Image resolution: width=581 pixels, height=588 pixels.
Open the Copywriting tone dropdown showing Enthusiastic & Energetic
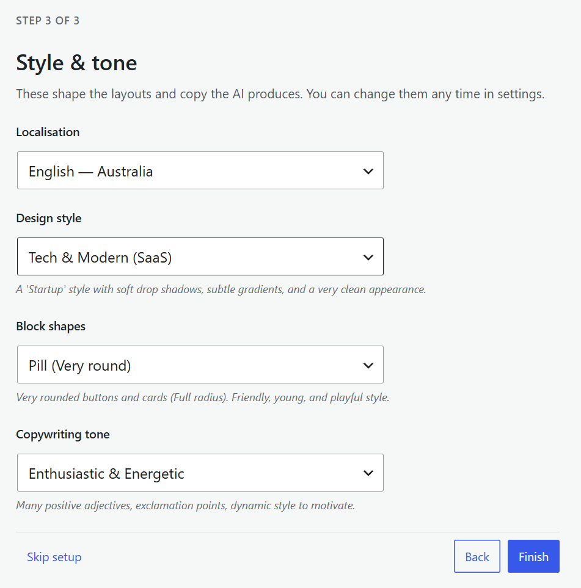[200, 473]
